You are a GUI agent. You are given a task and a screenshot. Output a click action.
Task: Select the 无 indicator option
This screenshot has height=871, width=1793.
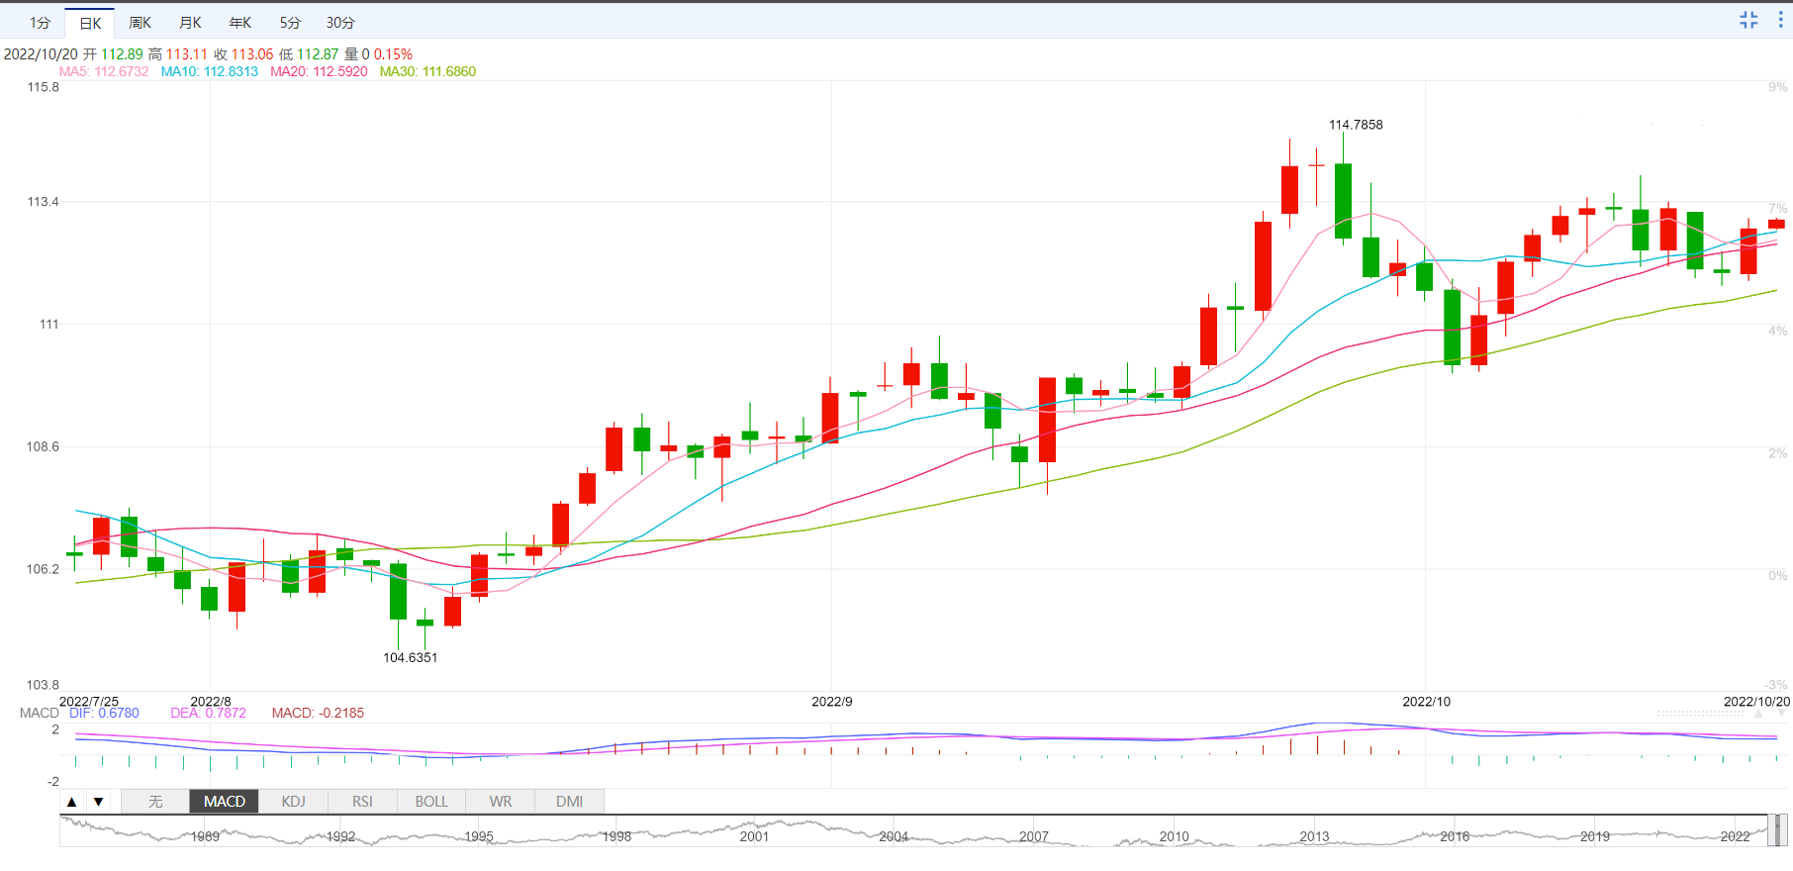tap(155, 802)
